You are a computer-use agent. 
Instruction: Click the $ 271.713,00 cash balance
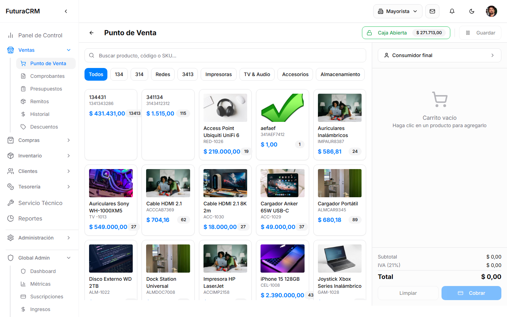(429, 33)
